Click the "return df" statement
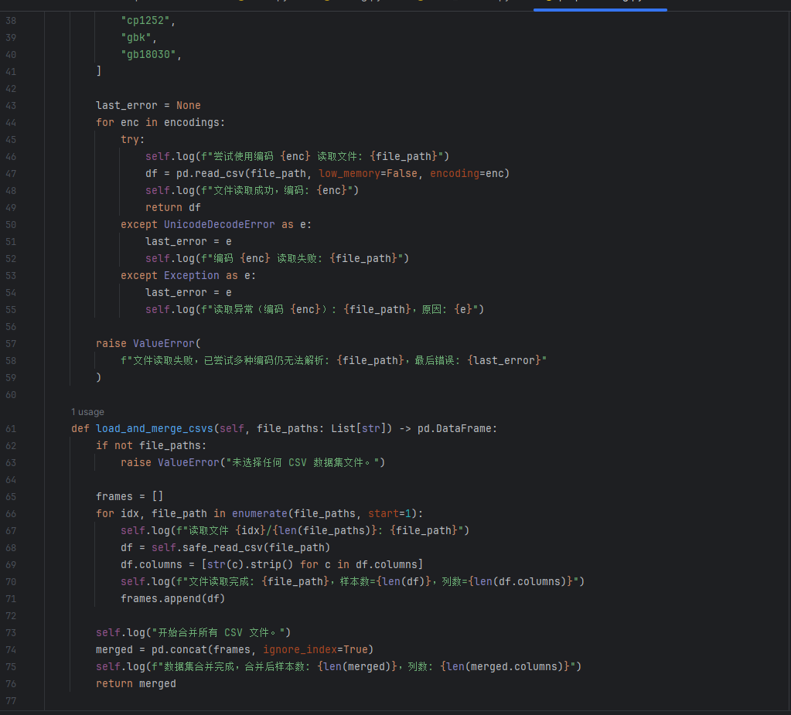Screen dimensions: 791x715 [x=173, y=208]
